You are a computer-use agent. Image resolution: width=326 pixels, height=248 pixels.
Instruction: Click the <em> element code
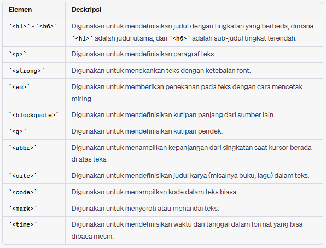click(19, 87)
